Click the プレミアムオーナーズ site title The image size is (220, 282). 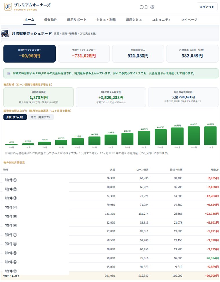click(x=32, y=5)
